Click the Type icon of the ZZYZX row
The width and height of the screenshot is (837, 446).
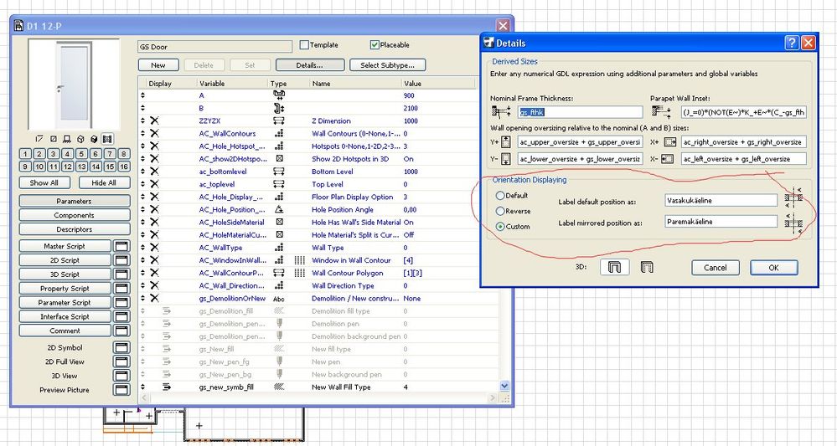coord(279,121)
